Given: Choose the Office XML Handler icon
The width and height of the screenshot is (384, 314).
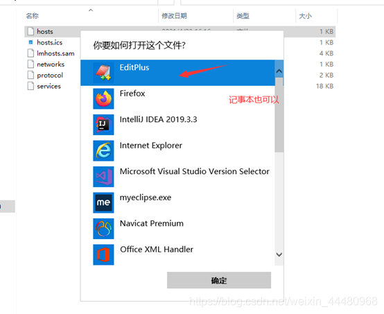Looking at the screenshot, I should coord(103,254).
